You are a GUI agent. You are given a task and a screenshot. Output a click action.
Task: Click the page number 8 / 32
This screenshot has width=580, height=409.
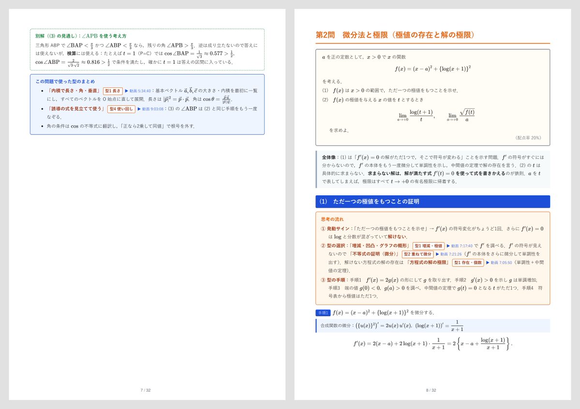tap(431, 390)
